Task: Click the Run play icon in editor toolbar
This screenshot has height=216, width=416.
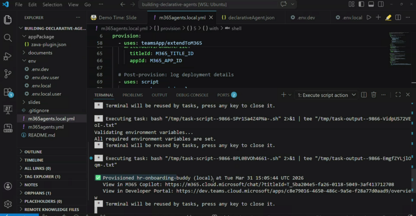Action: pos(369,18)
